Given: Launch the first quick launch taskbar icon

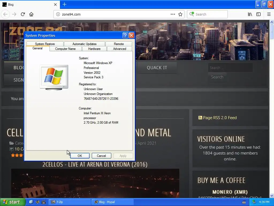Looking at the screenshot, I should point(31,202).
